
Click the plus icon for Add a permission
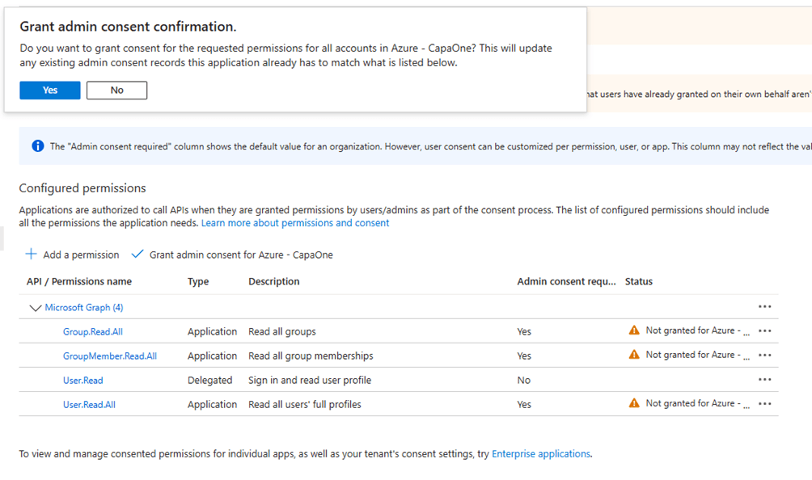click(x=31, y=254)
